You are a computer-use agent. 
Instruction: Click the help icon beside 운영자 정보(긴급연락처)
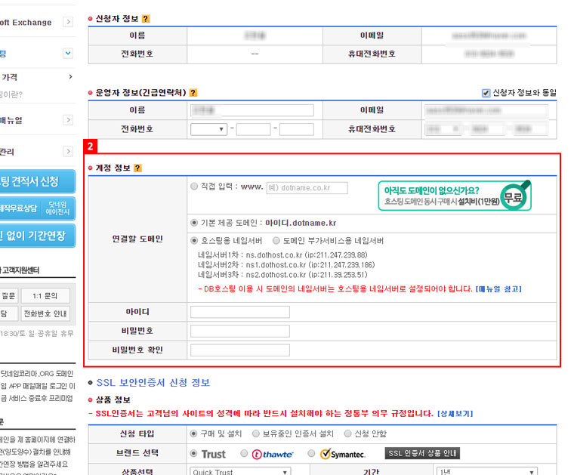[x=193, y=93]
